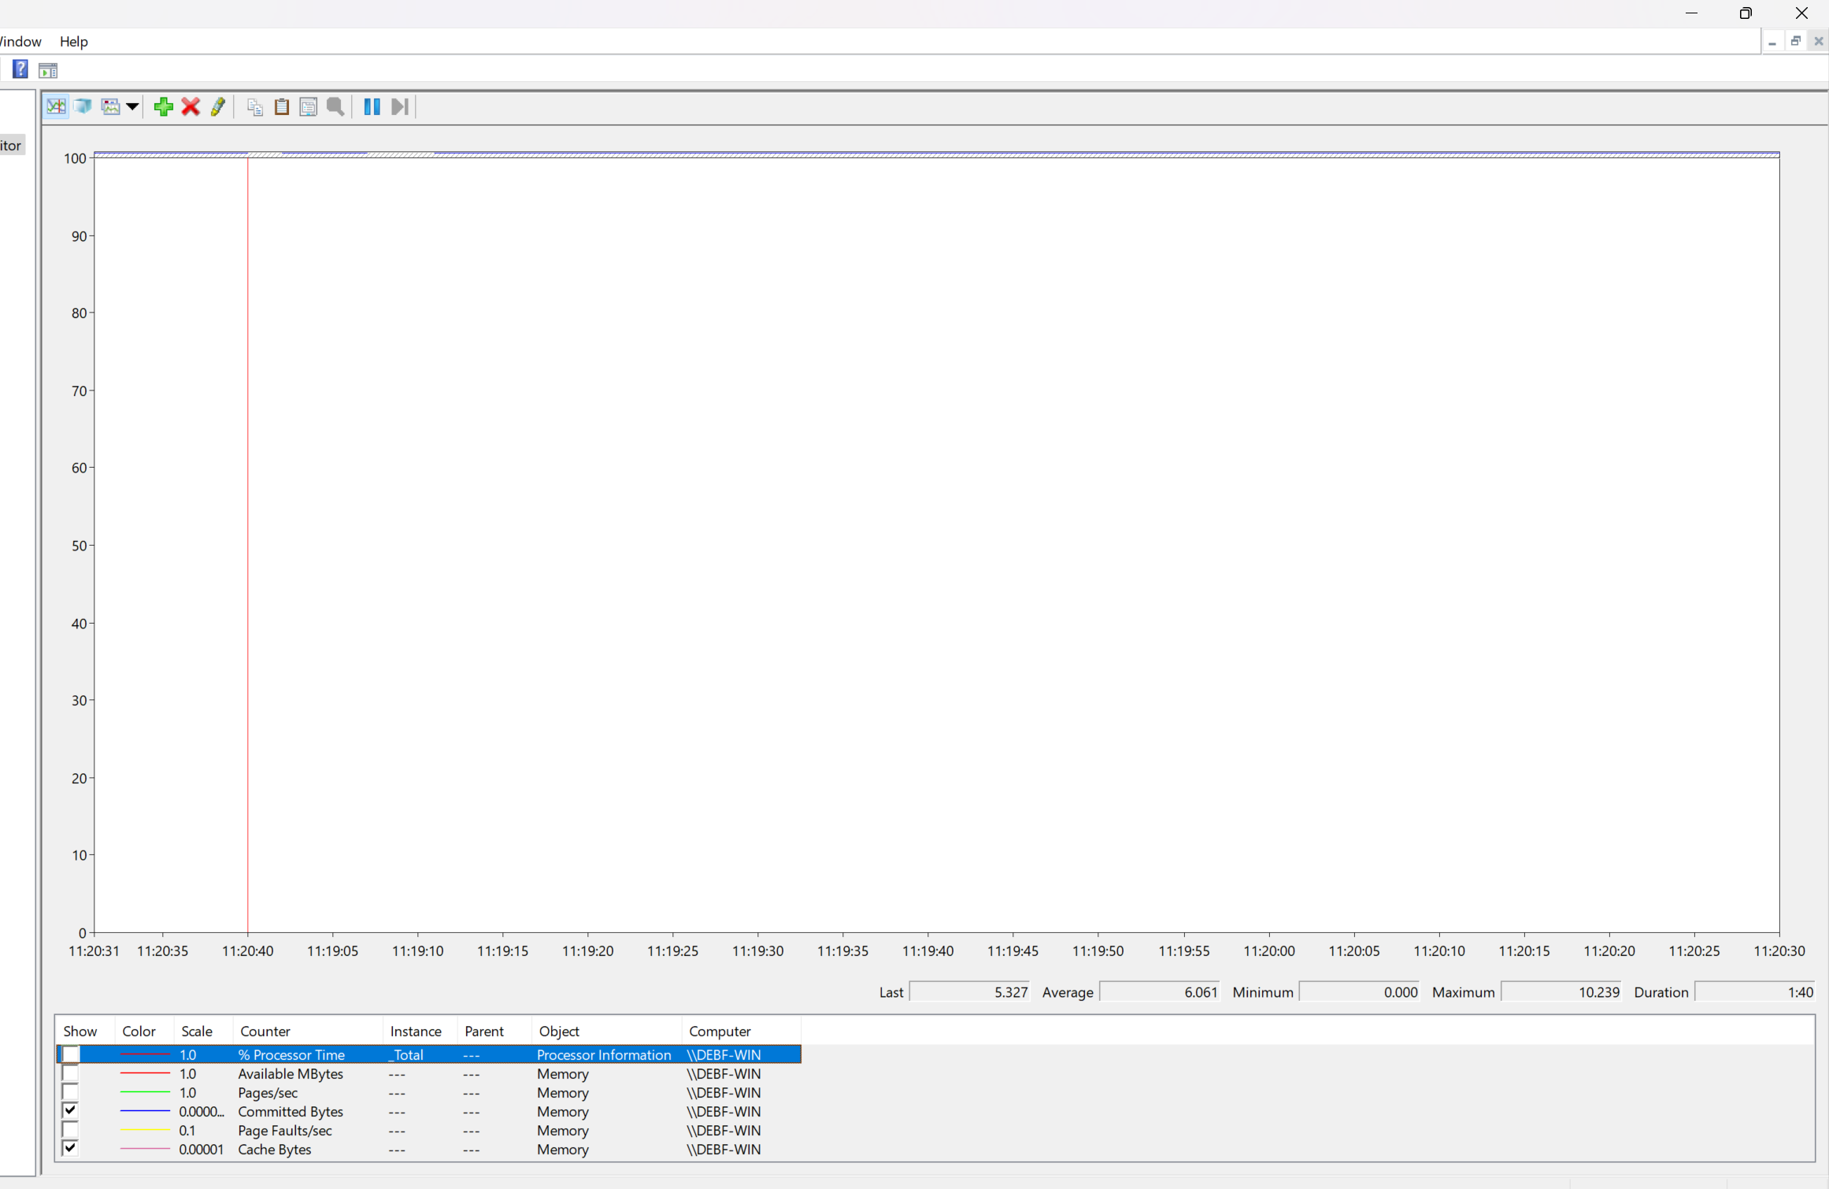Toggle the Highlight pen tool
Viewport: 1829px width, 1189px height.
(x=218, y=107)
